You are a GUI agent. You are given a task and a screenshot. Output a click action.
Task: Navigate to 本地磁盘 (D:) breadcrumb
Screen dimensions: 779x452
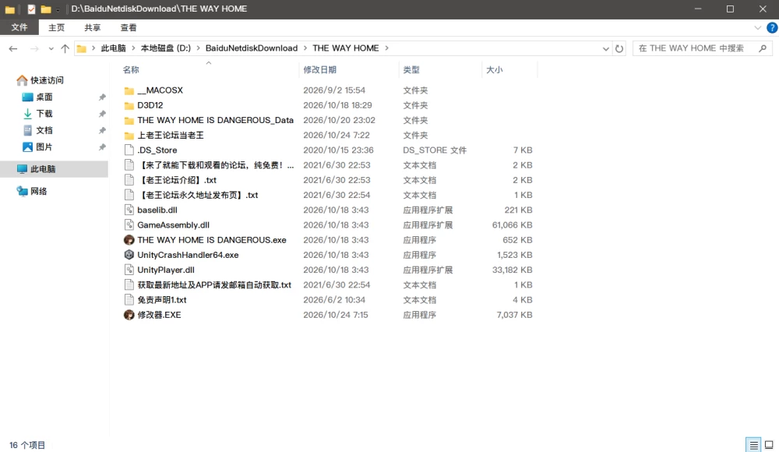(x=165, y=48)
